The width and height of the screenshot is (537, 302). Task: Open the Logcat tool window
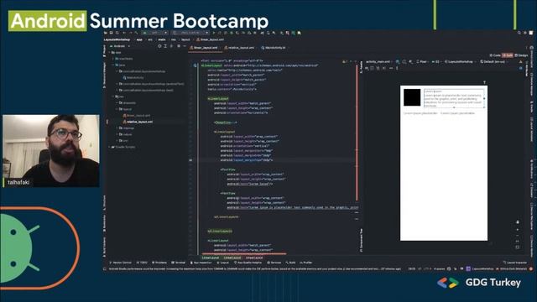point(223,263)
